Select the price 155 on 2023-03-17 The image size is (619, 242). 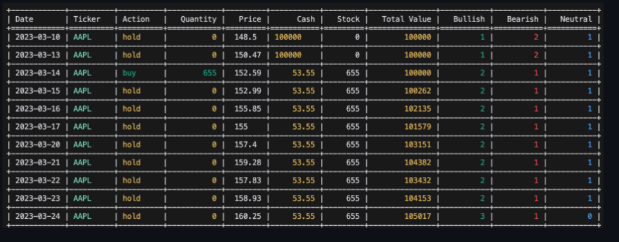[x=241, y=126]
